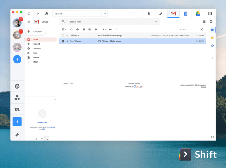Star the Tom Warren email

click(x=67, y=41)
